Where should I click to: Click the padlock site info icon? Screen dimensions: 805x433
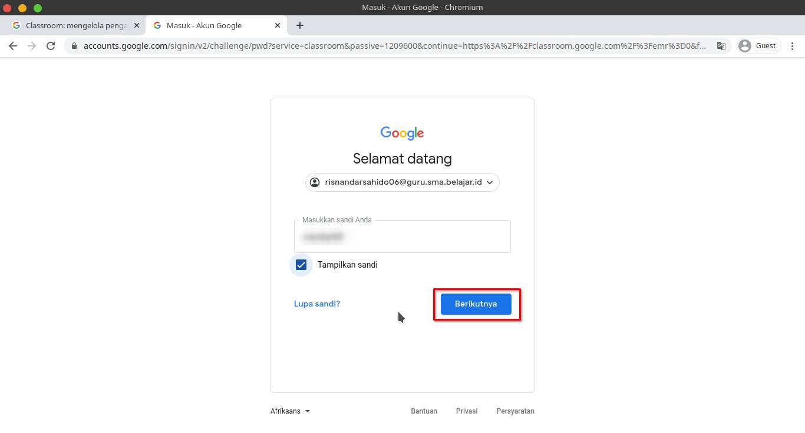point(74,46)
